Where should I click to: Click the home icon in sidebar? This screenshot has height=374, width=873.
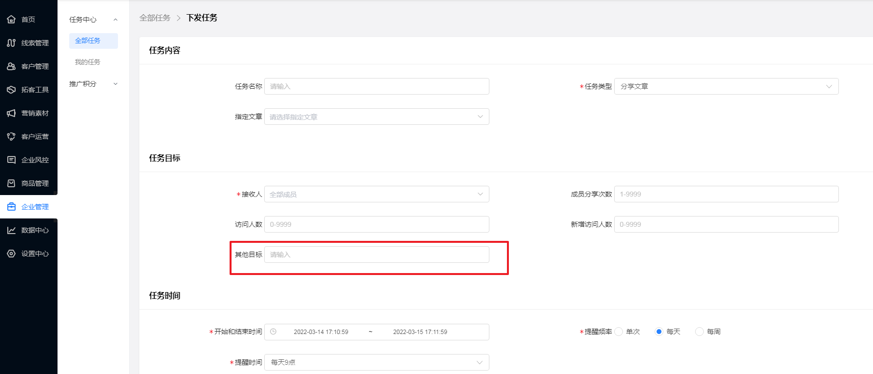(x=11, y=20)
